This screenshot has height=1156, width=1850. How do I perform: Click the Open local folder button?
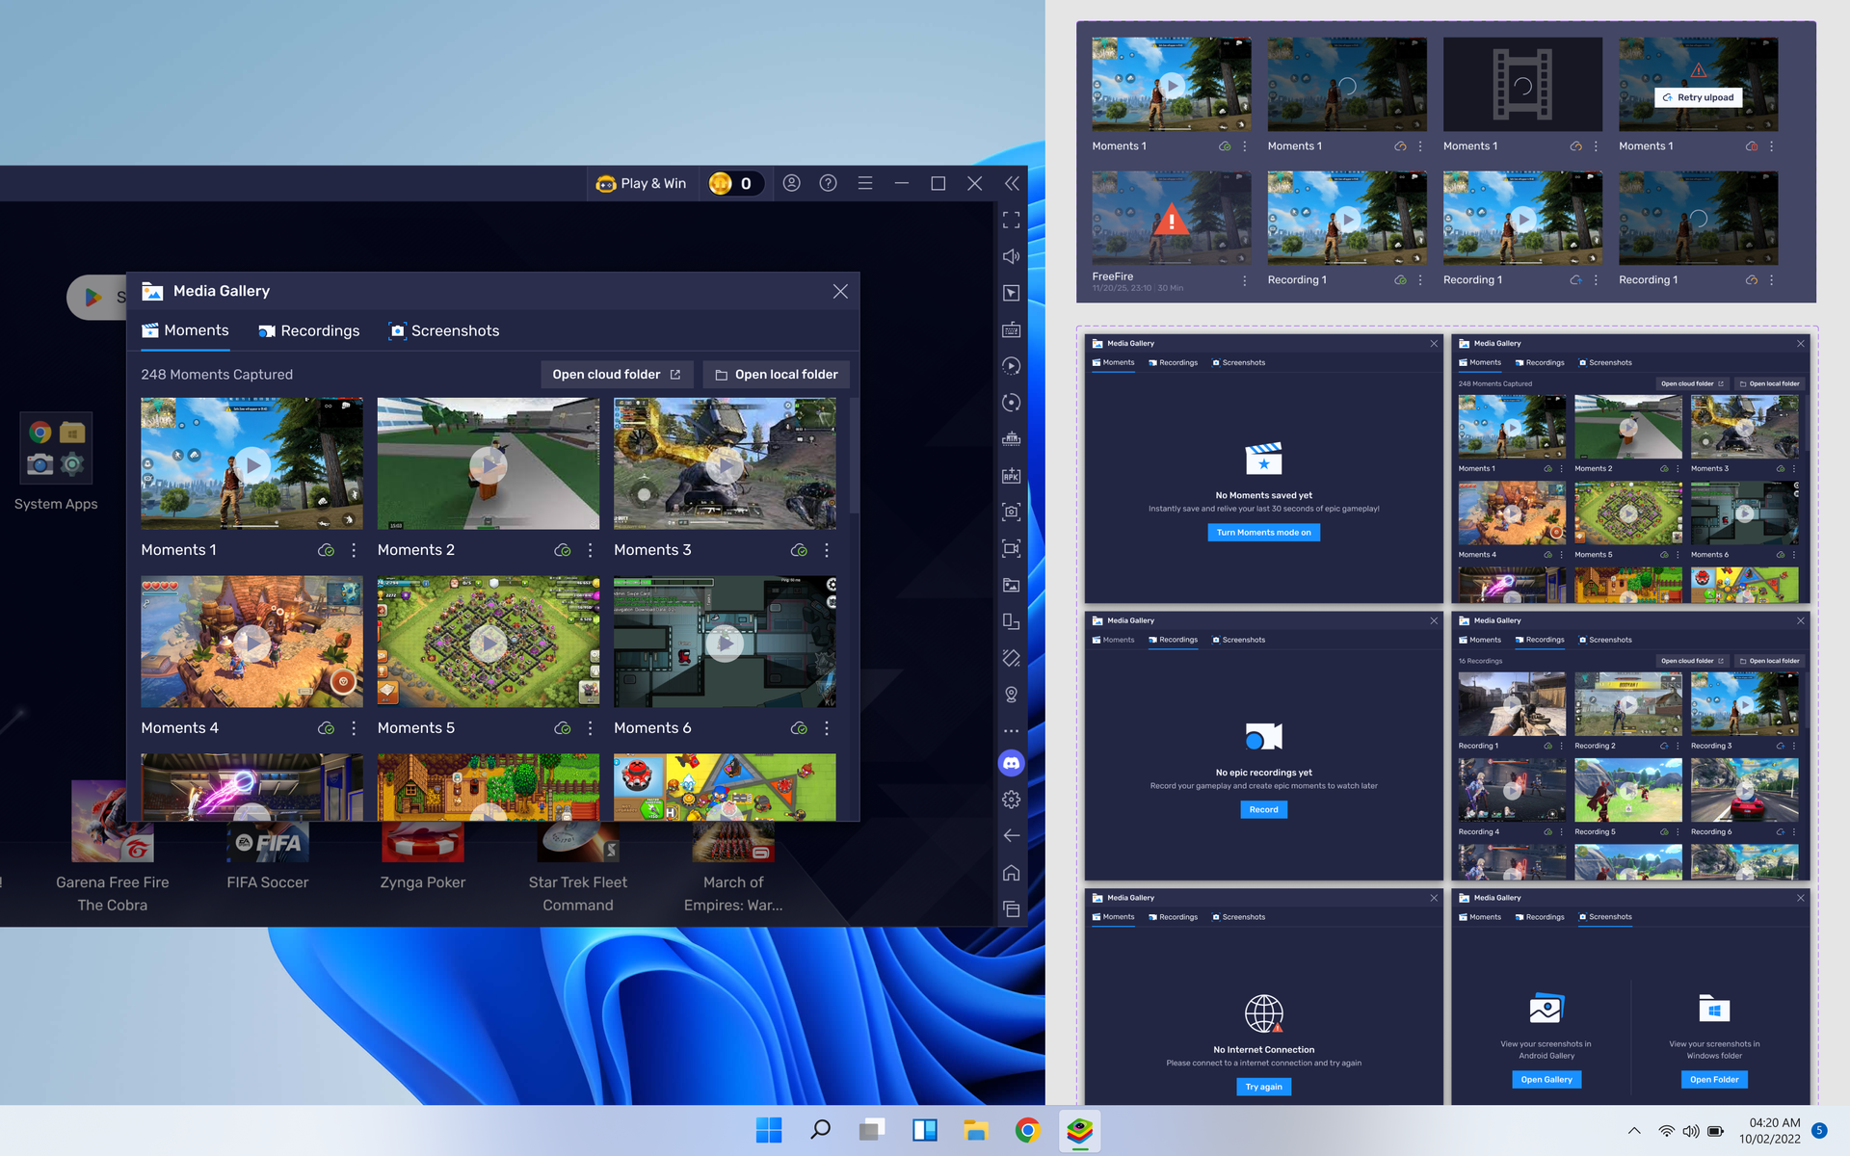click(776, 375)
